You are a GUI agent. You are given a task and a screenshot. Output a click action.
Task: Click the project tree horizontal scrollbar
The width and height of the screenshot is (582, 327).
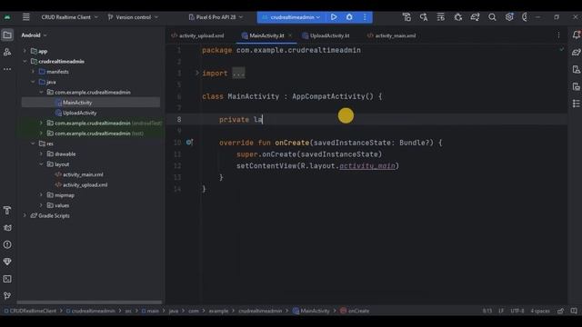pos(89,302)
